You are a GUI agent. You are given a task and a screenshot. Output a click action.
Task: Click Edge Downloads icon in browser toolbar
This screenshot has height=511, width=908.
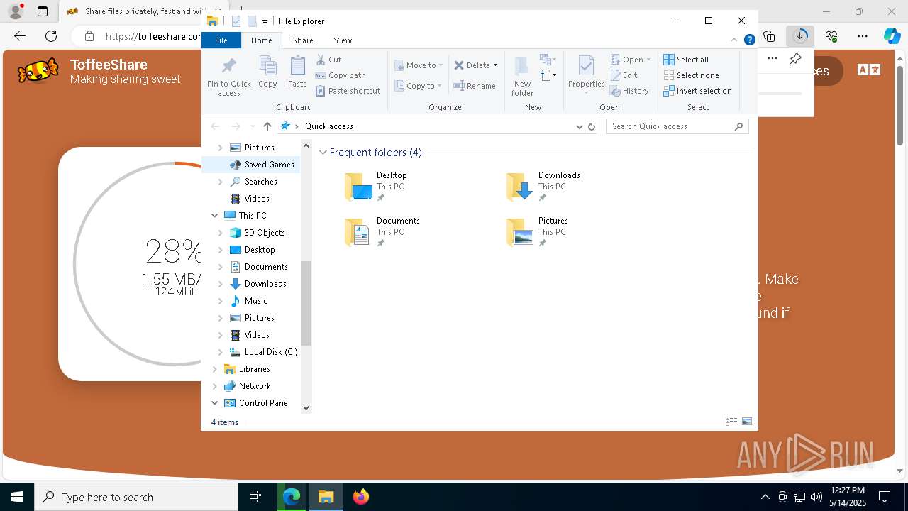[800, 36]
